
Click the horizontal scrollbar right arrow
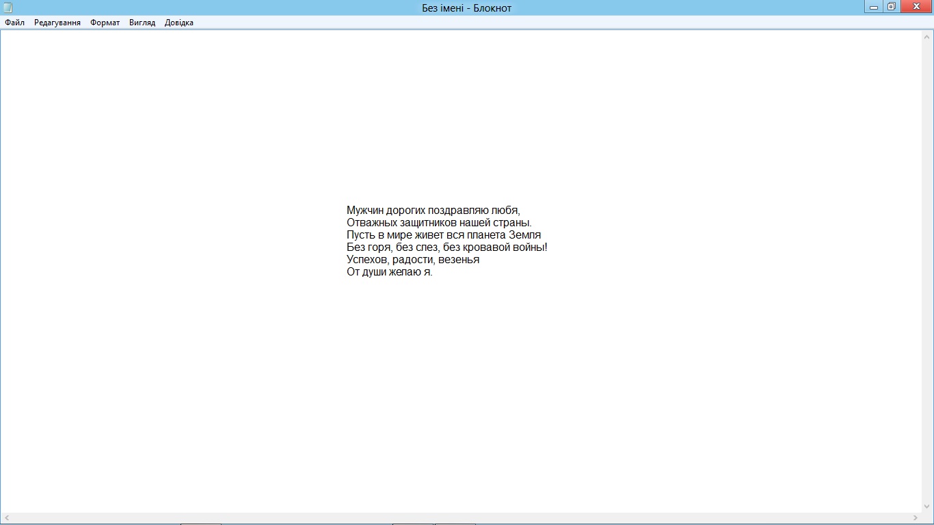tap(916, 518)
